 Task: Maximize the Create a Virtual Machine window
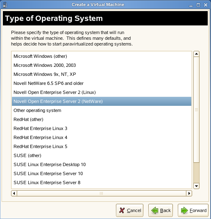click(198, 5)
